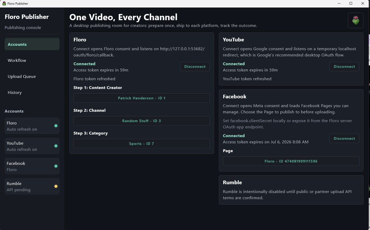Select the YouTube account card in sidebar

32,146
